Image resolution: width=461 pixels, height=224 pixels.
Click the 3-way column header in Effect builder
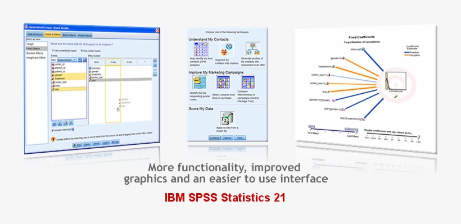click(x=129, y=62)
